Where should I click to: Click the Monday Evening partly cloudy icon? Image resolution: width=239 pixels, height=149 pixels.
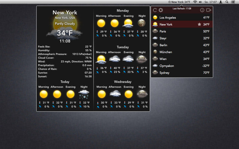pos(128,23)
